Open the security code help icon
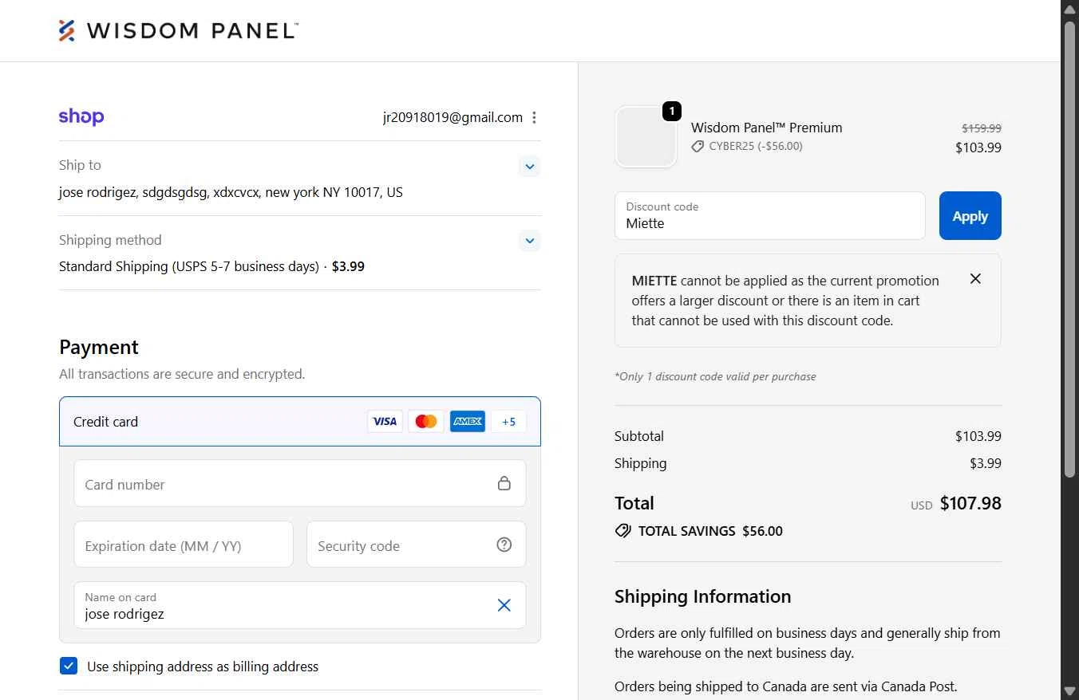This screenshot has width=1079, height=700. pyautogui.click(x=504, y=545)
